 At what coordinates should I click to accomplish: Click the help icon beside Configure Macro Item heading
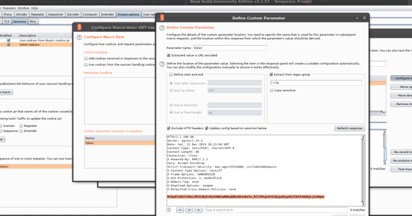click(79, 37)
